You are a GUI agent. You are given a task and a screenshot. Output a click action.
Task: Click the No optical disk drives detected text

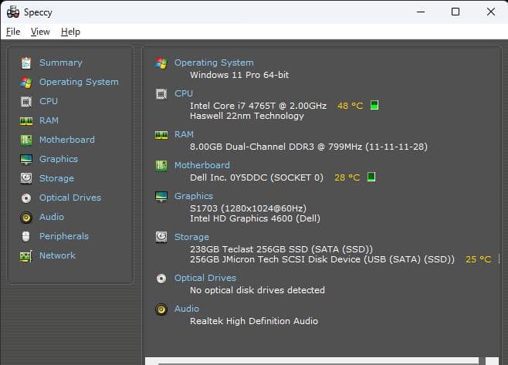click(x=257, y=290)
